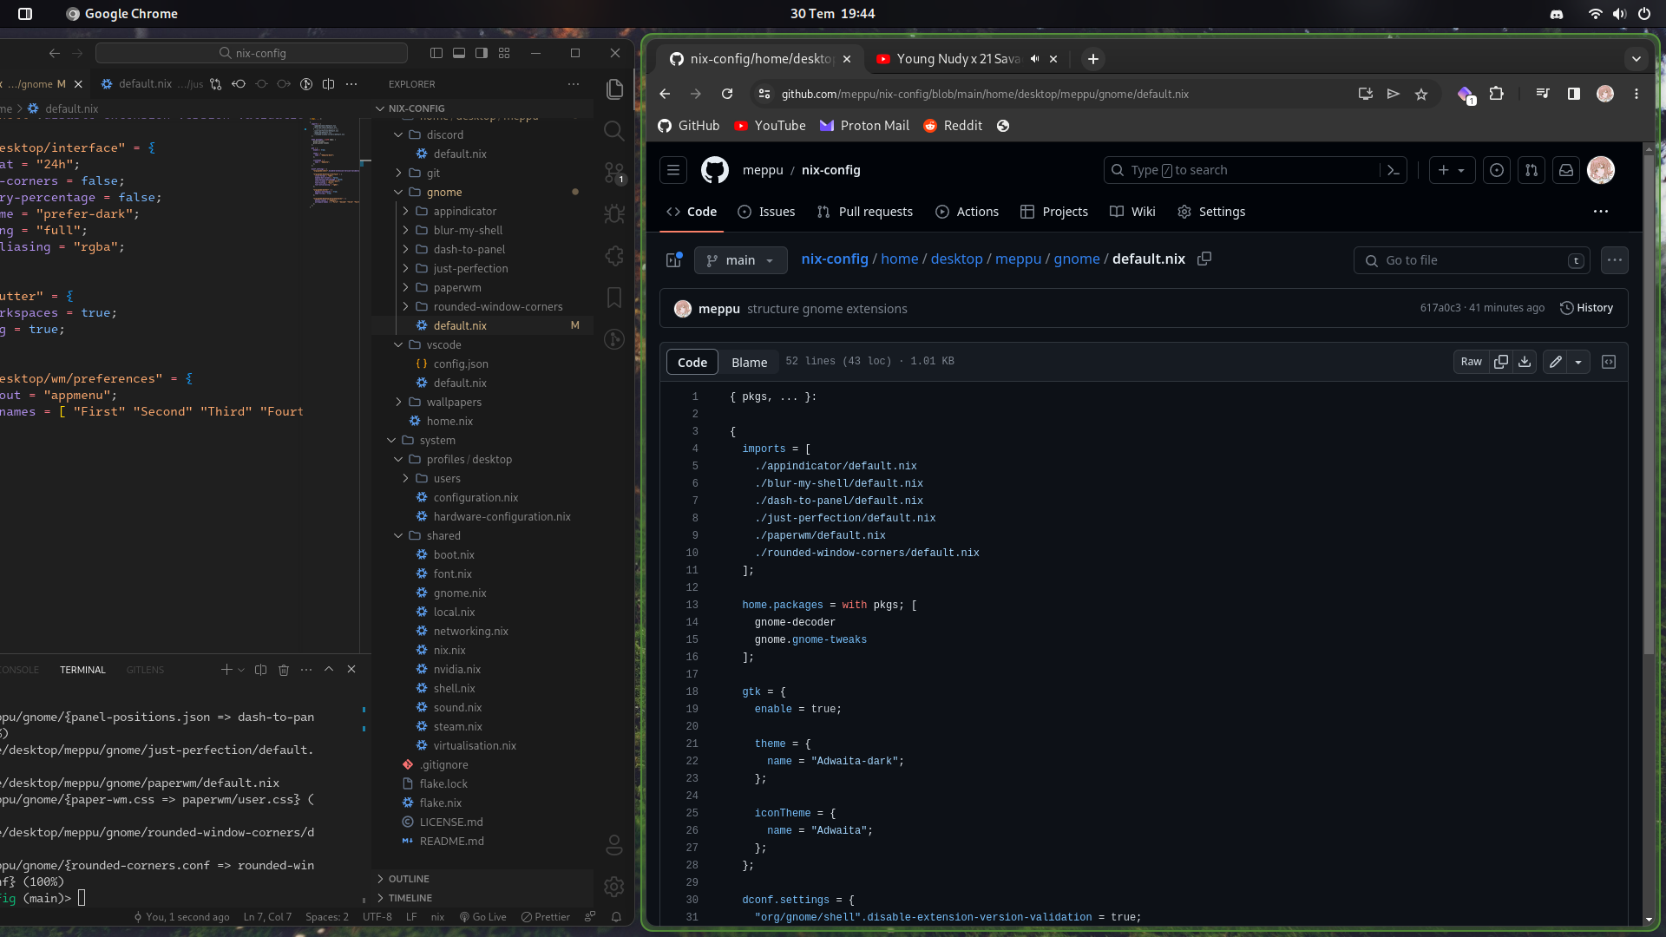Screen dimensions: 1666x937
Task: Switch to the Blame tab
Action: point(749,362)
